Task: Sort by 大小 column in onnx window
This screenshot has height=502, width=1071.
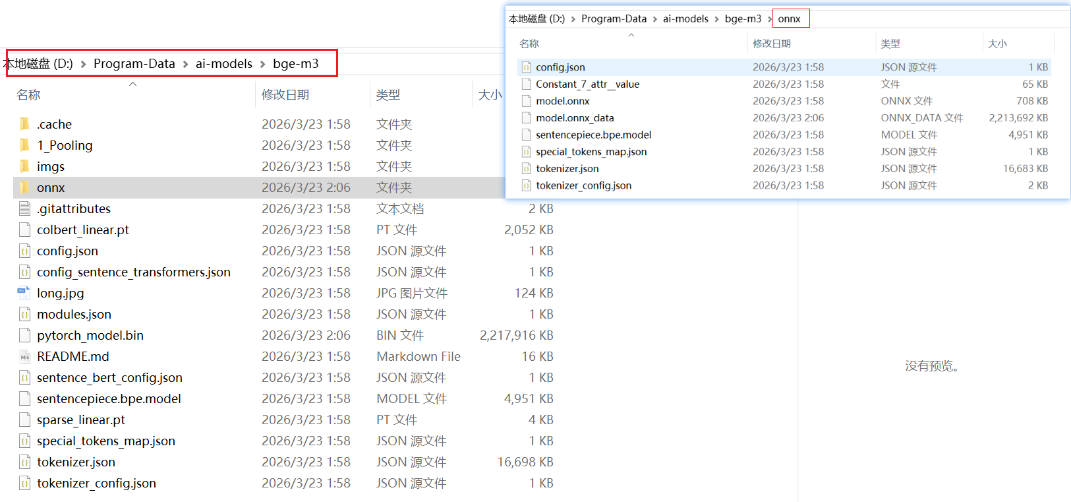Action: click(997, 44)
